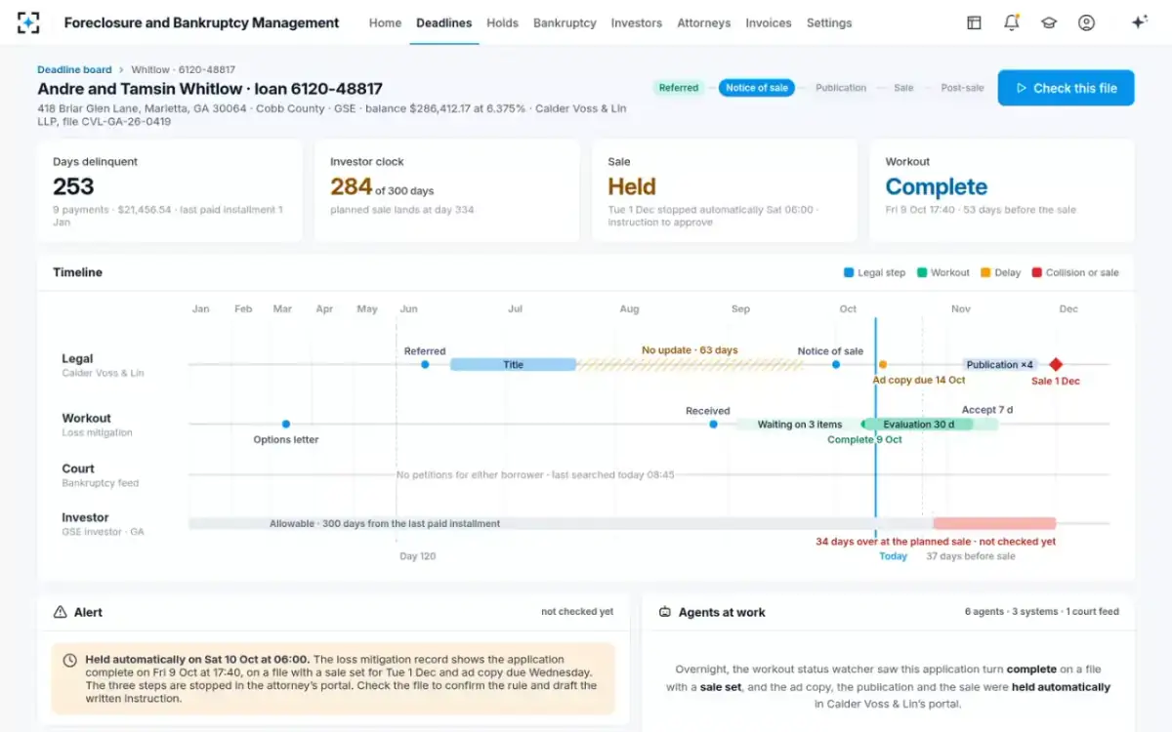Go to the Attorneys tab
The image size is (1172, 732).
tap(704, 22)
